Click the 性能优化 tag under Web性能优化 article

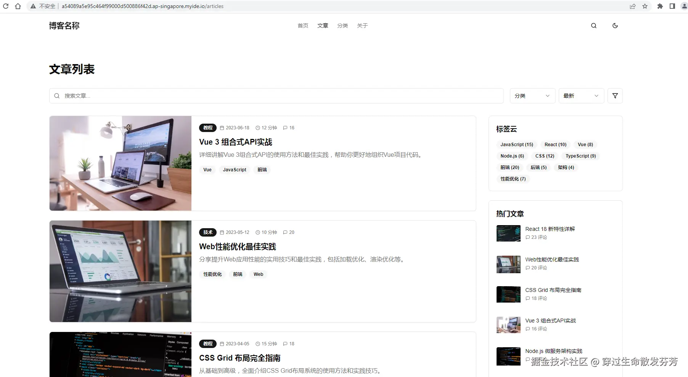pos(212,274)
